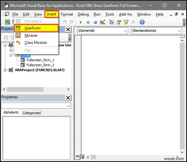Open Object Browser toolbar icon
The height and width of the screenshot is (162, 187).
pyautogui.click(x=126, y=22)
